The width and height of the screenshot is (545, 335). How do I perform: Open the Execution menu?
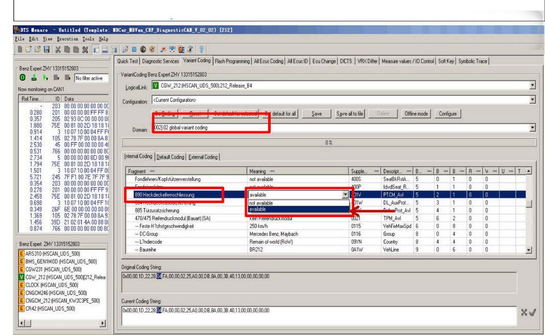coord(68,39)
